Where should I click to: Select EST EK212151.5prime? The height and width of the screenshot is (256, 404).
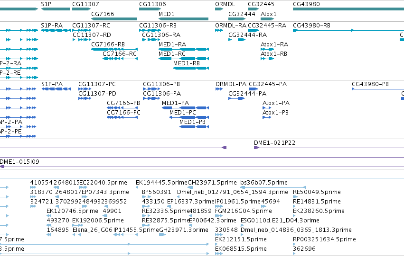point(216,245)
